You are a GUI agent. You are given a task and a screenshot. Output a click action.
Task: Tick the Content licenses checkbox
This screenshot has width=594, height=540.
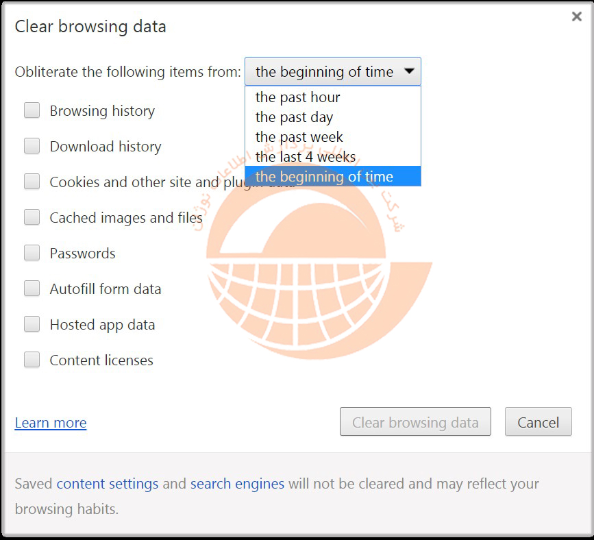point(32,360)
